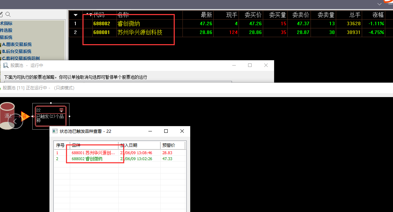The image size is (393, 212).
Task: Click the pencil edit icon in left panel
Action: tap(1, 14)
